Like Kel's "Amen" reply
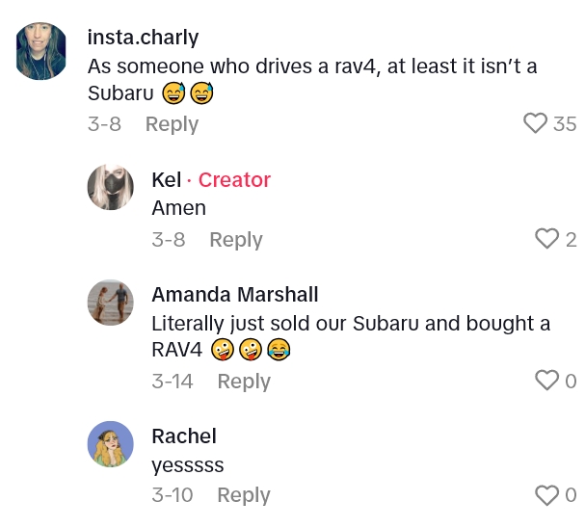The height and width of the screenshot is (528, 585). (x=546, y=240)
